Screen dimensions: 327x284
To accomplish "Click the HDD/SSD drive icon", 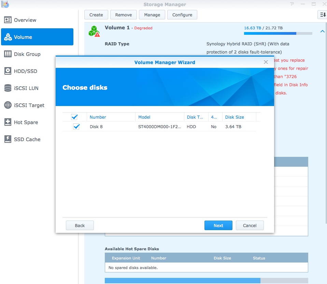I will click(8, 71).
